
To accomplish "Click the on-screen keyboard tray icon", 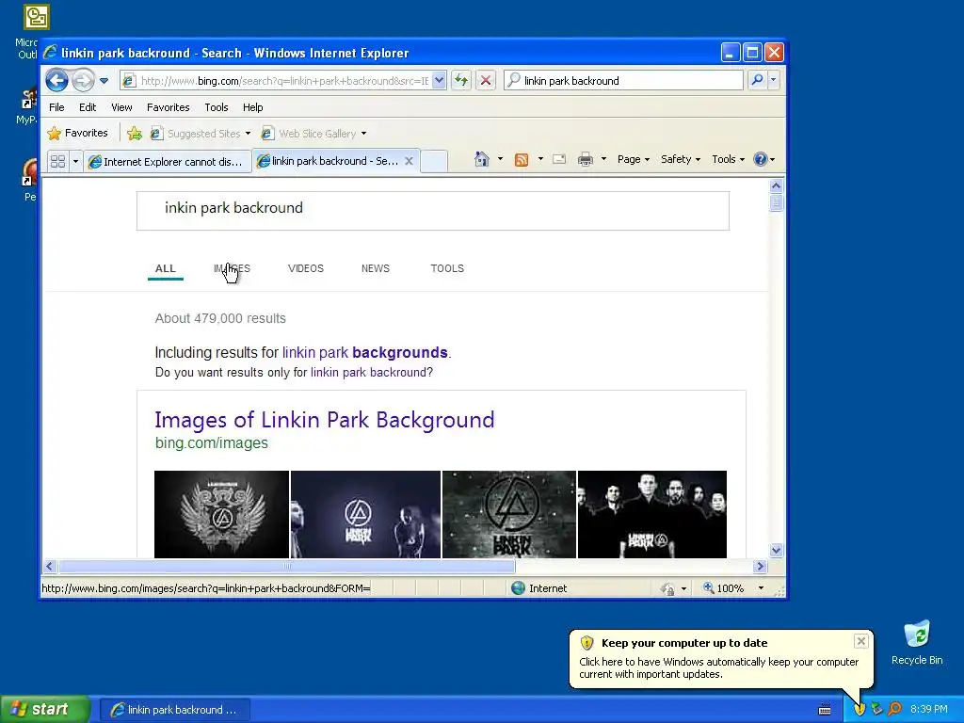I will coord(825,710).
